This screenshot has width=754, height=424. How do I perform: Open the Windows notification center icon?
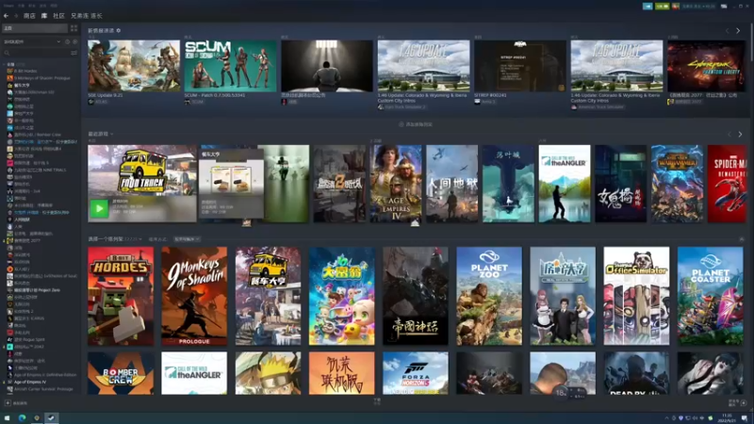point(745,418)
